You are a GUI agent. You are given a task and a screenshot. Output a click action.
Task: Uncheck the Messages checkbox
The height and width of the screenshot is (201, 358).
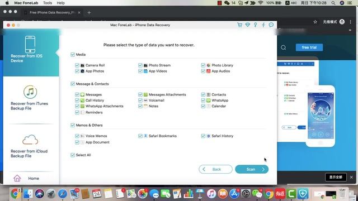tap(77, 94)
